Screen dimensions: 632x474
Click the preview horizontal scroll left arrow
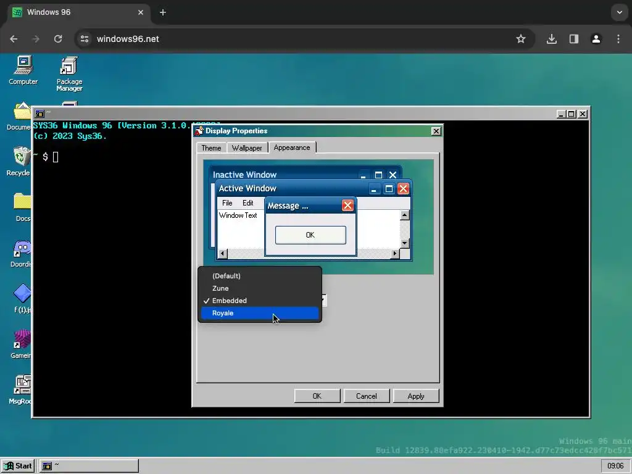point(222,254)
